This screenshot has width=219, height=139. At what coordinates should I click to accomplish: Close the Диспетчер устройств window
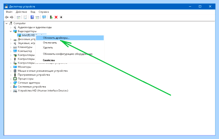(x=210, y=6)
